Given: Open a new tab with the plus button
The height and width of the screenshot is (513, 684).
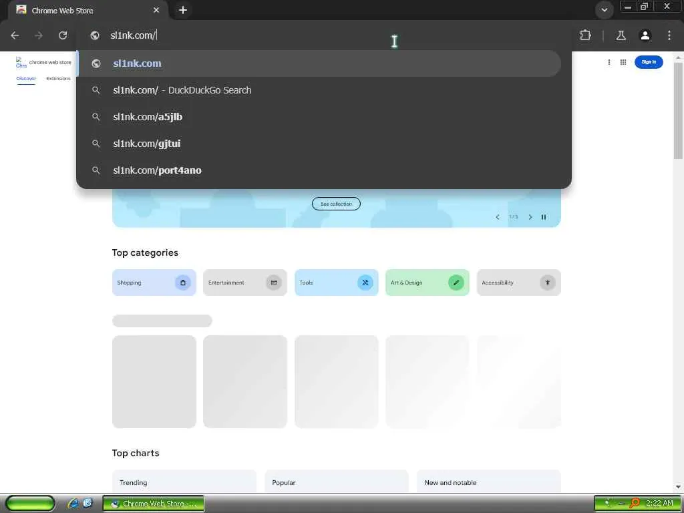Looking at the screenshot, I should (x=183, y=9).
